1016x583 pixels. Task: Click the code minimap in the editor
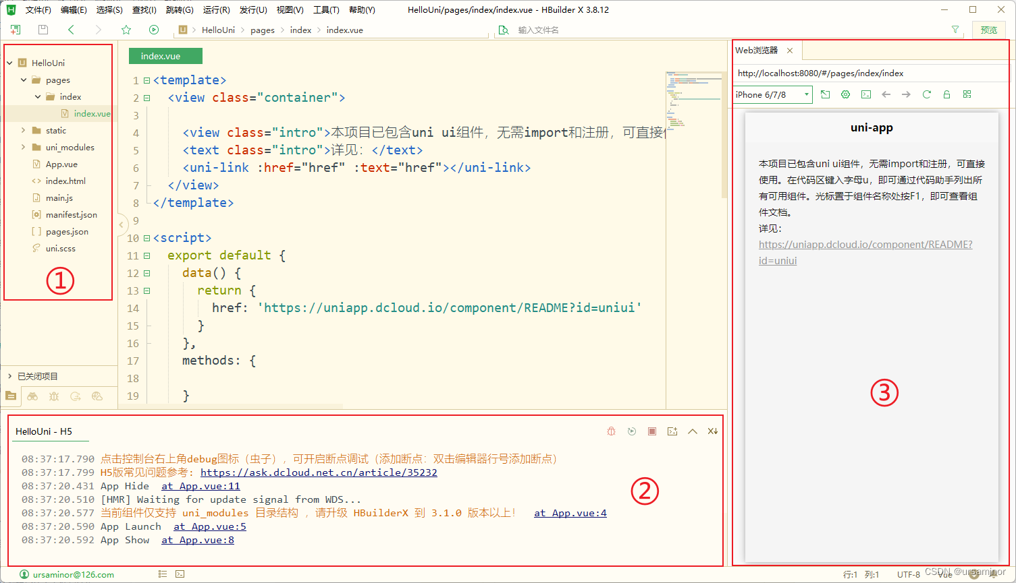pyautogui.click(x=693, y=101)
